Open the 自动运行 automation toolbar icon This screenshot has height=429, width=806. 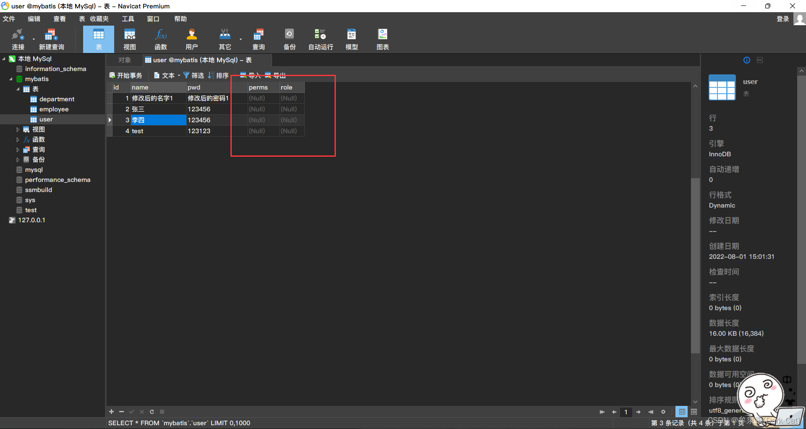pyautogui.click(x=321, y=39)
